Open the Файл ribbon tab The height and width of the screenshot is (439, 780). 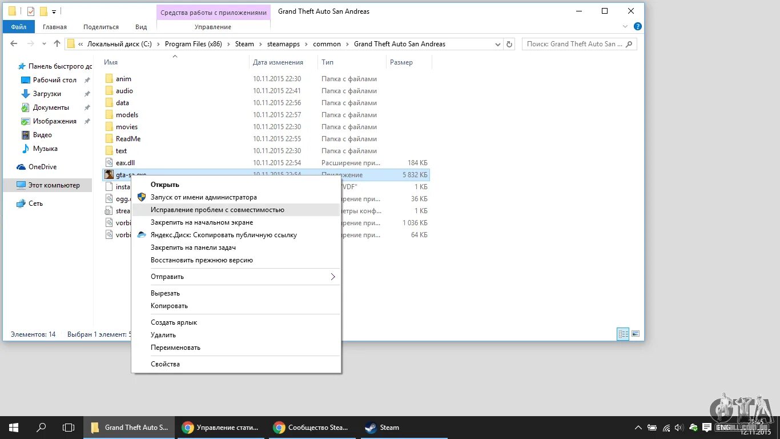point(18,27)
